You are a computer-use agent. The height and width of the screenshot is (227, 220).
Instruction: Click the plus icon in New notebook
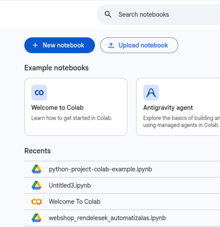35,45
